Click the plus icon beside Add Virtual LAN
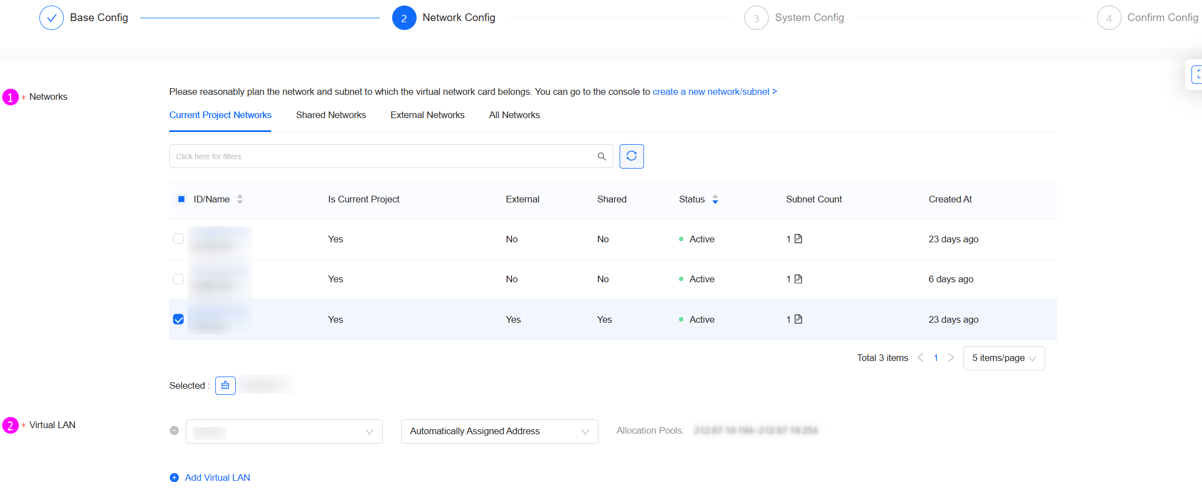The height and width of the screenshot is (488, 1202). tap(174, 477)
